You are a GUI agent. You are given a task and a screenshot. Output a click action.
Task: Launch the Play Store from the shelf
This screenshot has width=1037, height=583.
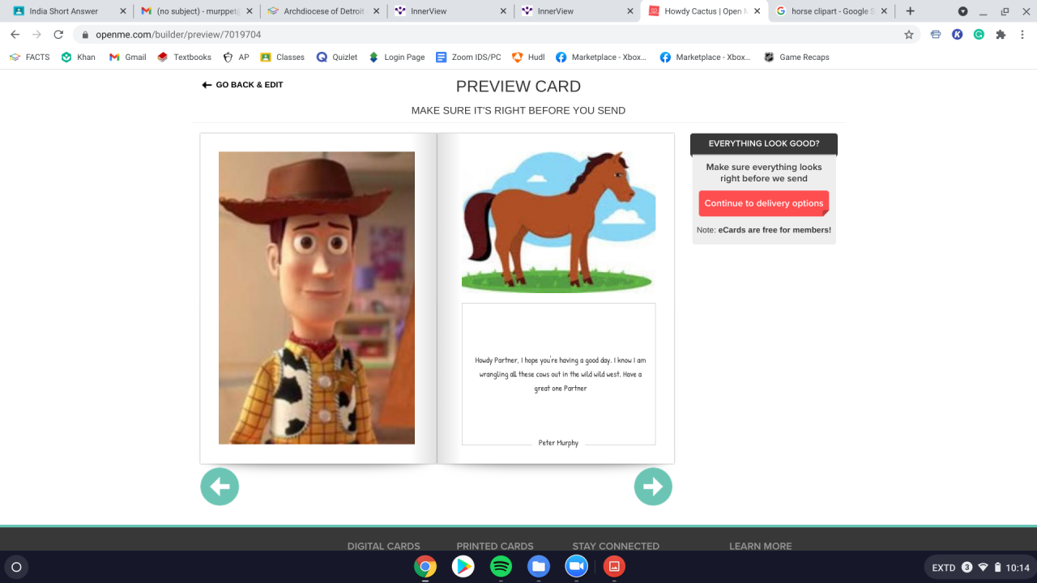pos(463,567)
